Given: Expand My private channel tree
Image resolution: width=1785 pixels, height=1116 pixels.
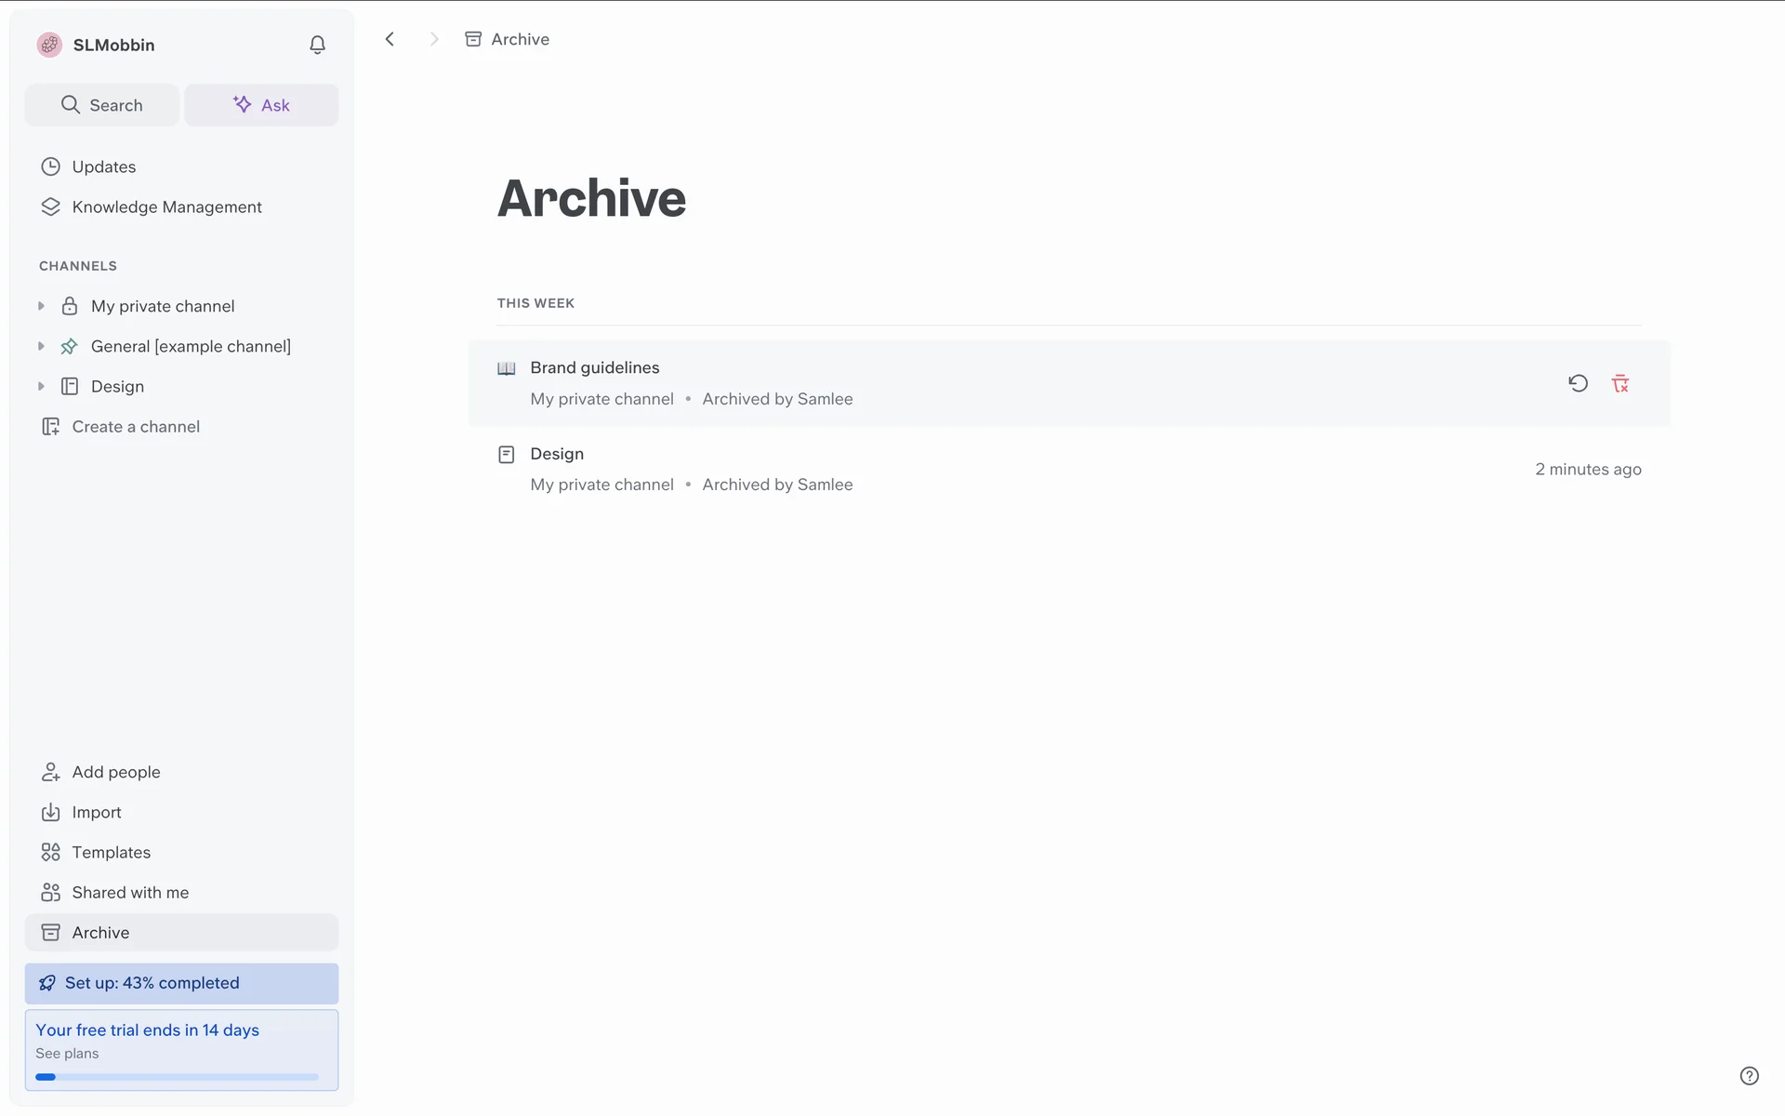Looking at the screenshot, I should click(41, 306).
